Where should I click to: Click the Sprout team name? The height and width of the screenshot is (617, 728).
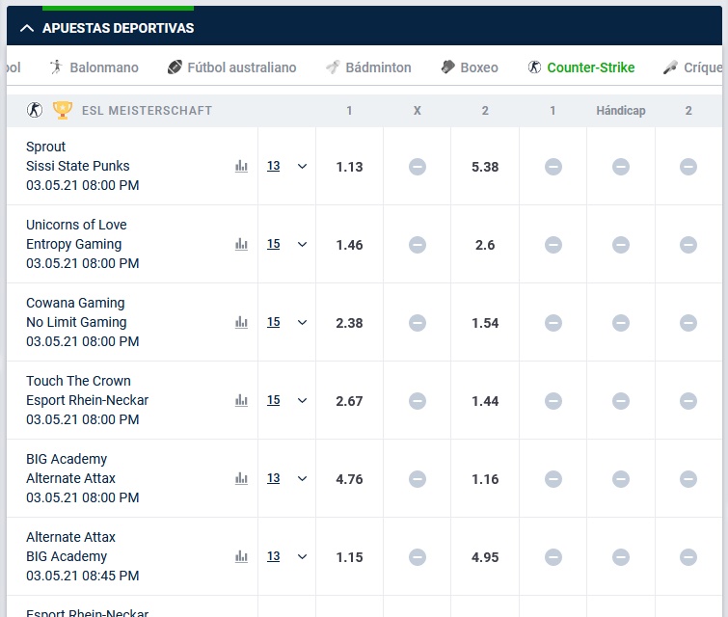click(x=45, y=147)
